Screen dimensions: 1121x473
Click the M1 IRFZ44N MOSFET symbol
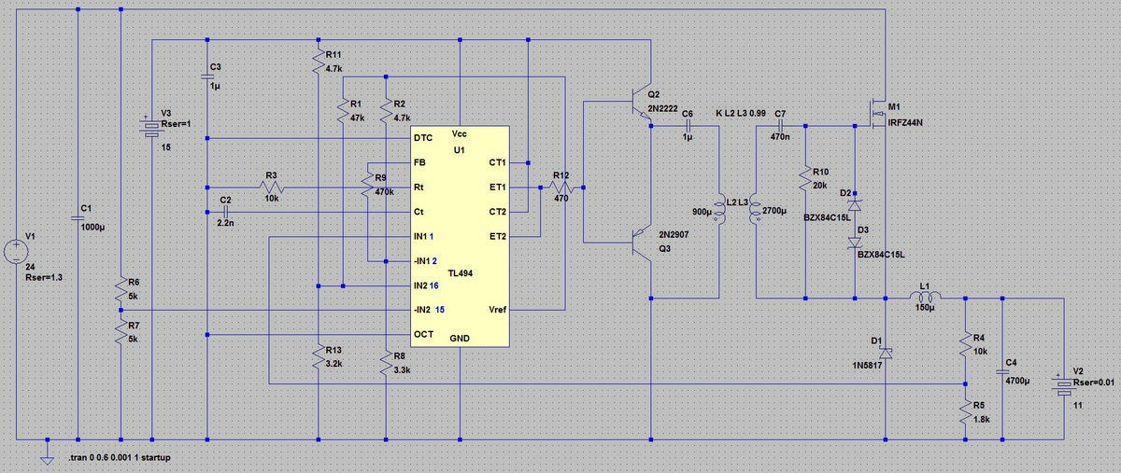pos(877,115)
